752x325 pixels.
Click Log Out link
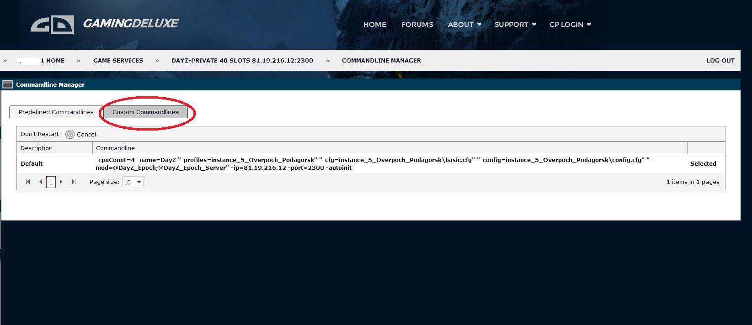pyautogui.click(x=720, y=60)
